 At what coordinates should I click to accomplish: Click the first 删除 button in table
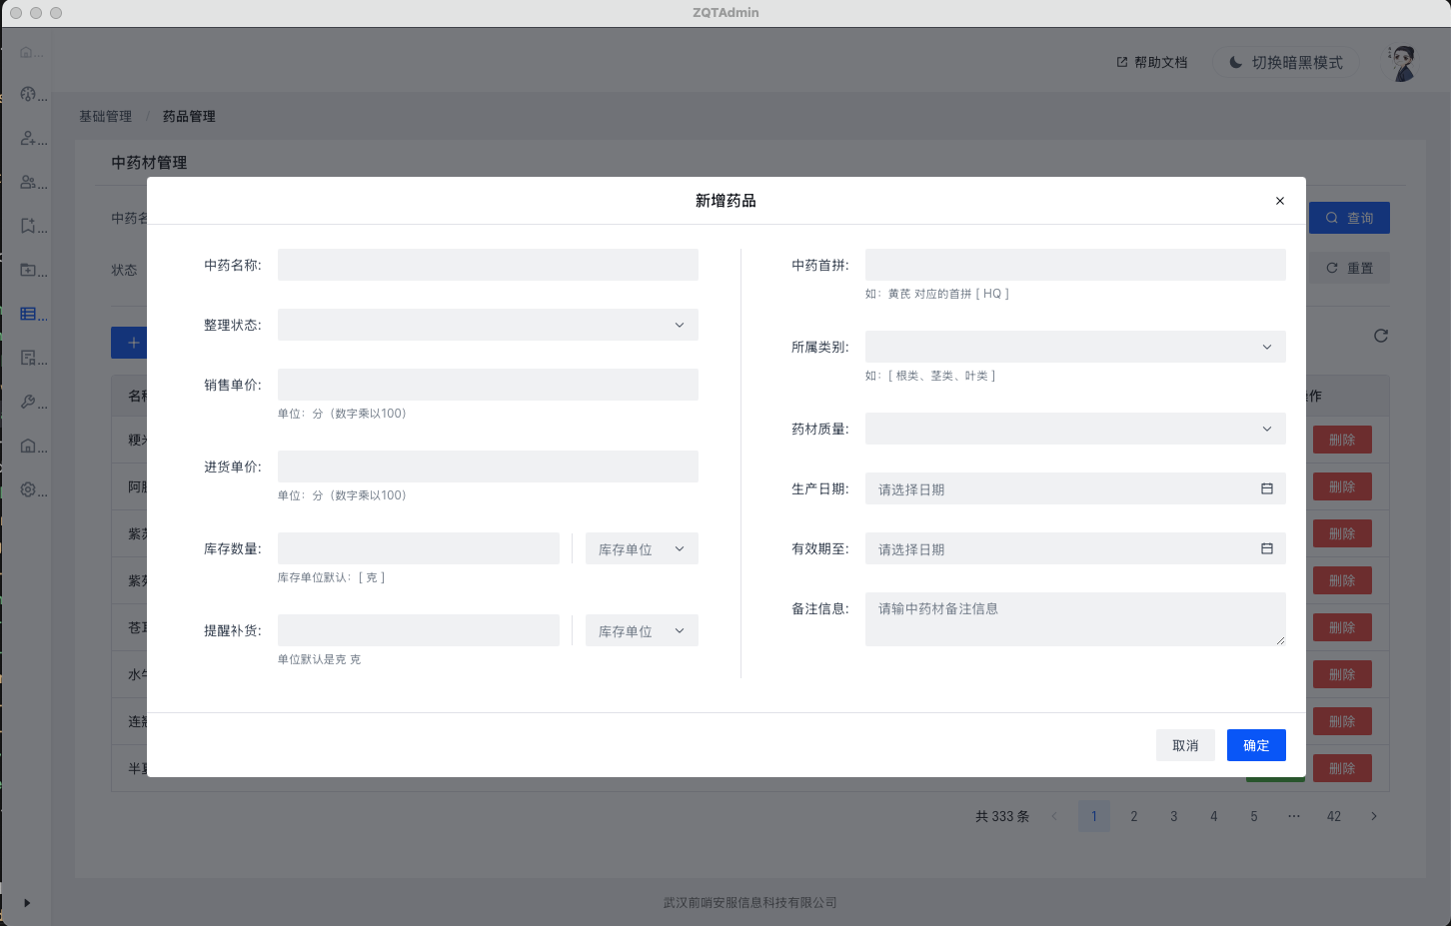(1342, 440)
